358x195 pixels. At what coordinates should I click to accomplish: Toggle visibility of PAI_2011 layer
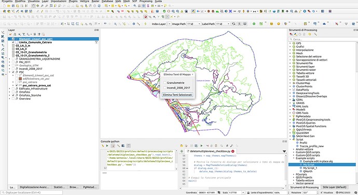point(13,62)
